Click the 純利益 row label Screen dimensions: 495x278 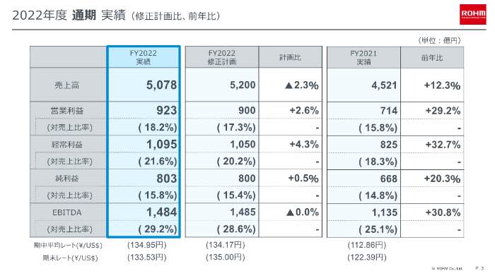tap(67, 179)
